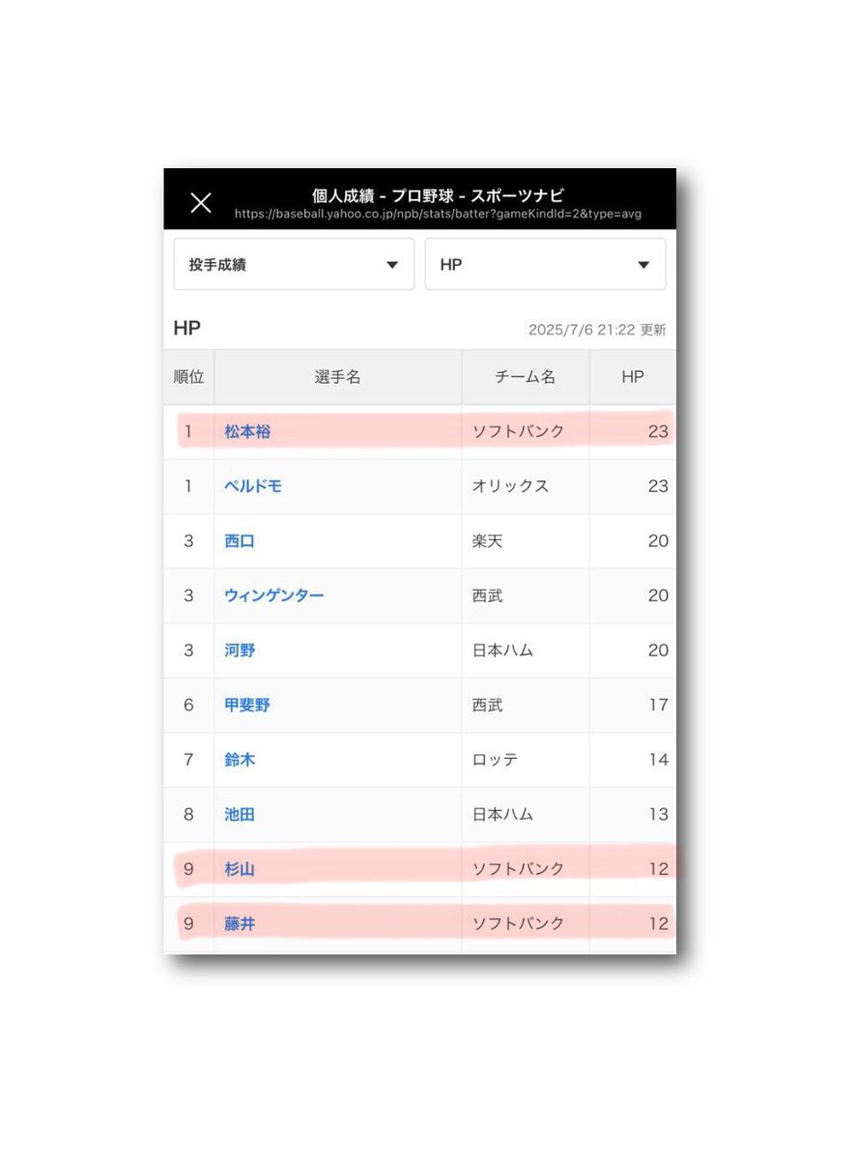
Task: Open player 杉山 profile link
Action: point(240,868)
